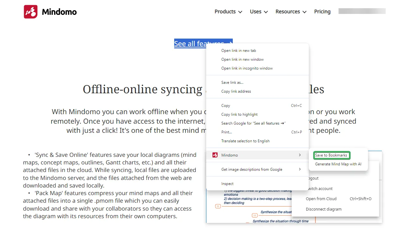
Task: Click the Ctrl+Shift+O shortcut label
Action: 360,199
